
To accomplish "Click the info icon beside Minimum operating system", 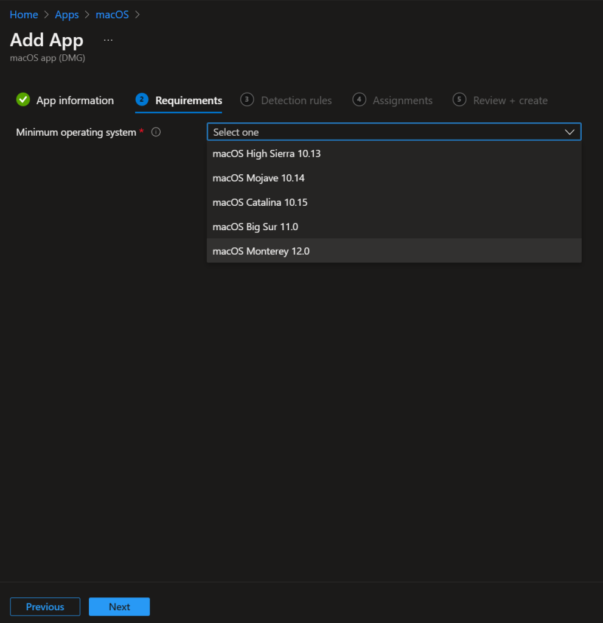I will pyautogui.click(x=156, y=132).
